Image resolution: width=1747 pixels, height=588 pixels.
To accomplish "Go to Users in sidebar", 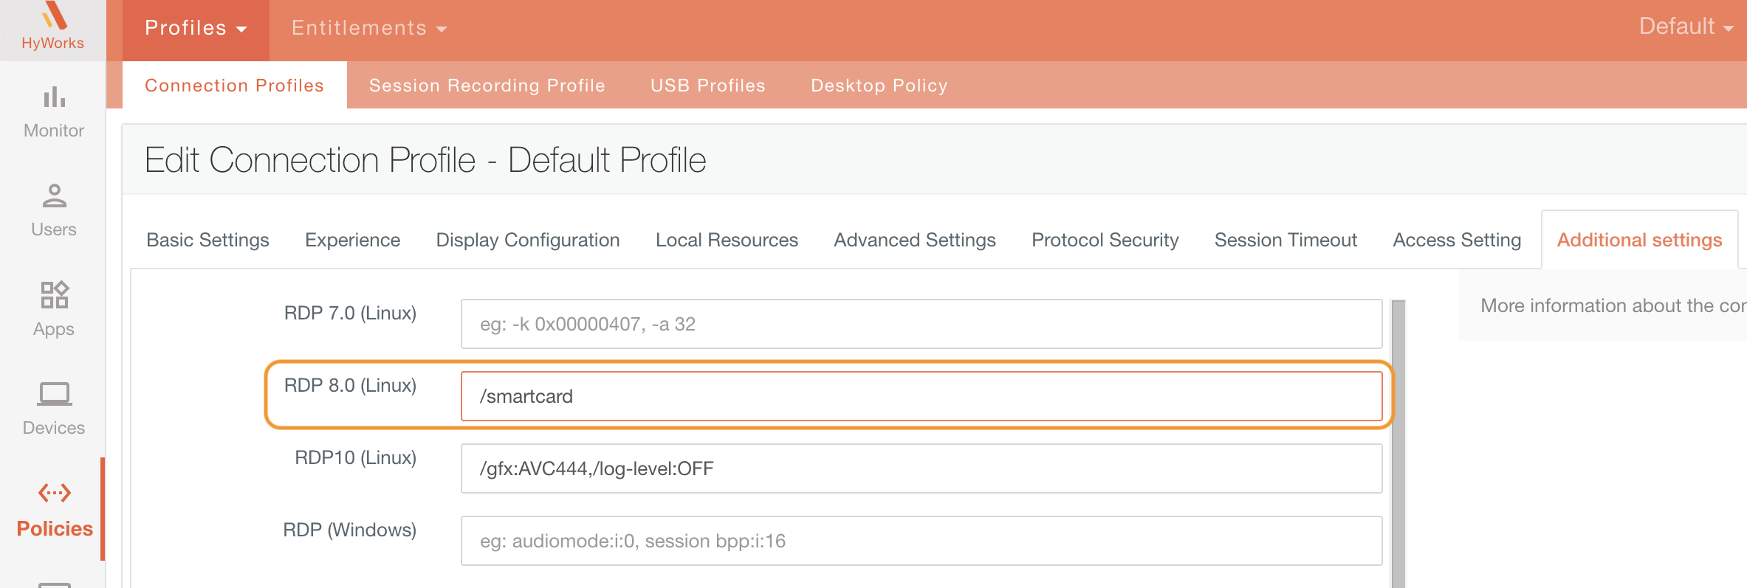I will pyautogui.click(x=54, y=210).
